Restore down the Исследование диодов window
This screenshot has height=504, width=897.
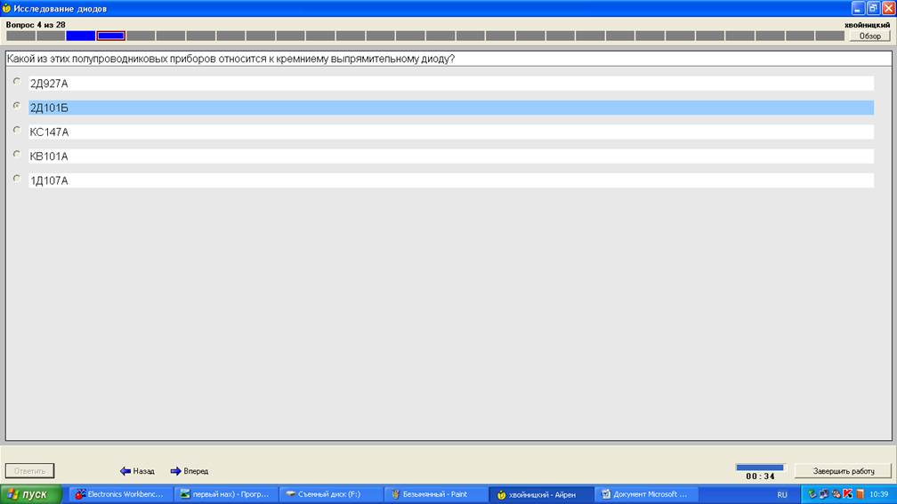(873, 8)
